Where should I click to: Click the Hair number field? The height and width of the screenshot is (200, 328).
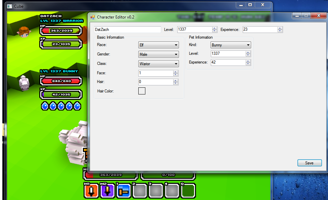[x=155, y=82]
